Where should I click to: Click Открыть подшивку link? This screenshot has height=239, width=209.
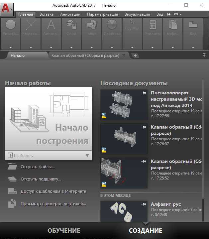[x=41, y=179]
